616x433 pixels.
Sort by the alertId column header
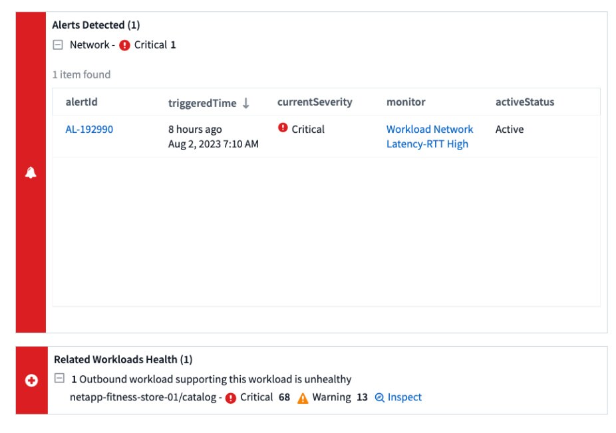81,102
